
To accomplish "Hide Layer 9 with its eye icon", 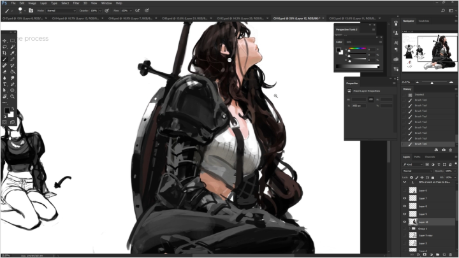I will (405, 214).
